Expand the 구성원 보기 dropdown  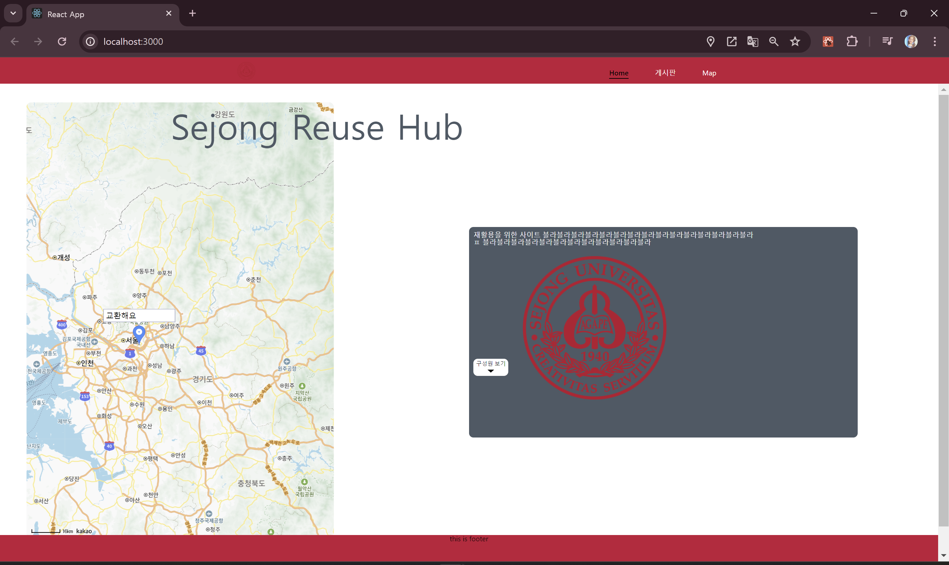click(490, 367)
